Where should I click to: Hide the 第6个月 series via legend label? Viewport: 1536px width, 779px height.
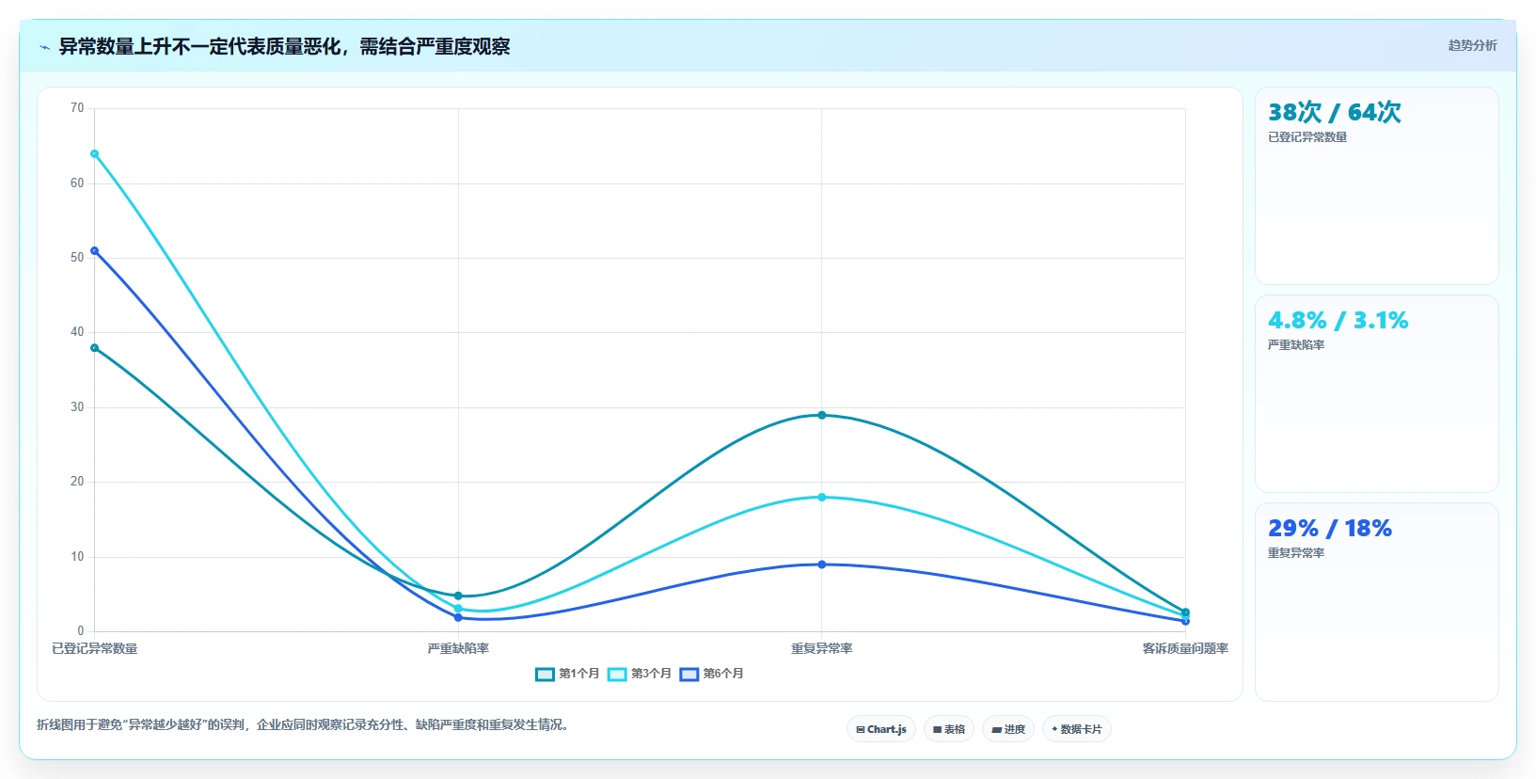click(x=723, y=674)
